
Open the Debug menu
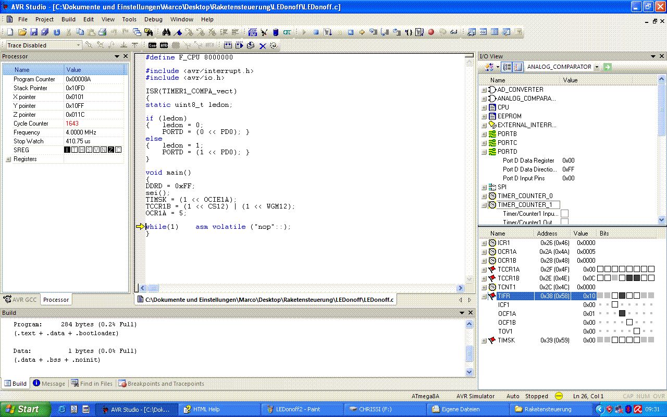[x=153, y=19]
